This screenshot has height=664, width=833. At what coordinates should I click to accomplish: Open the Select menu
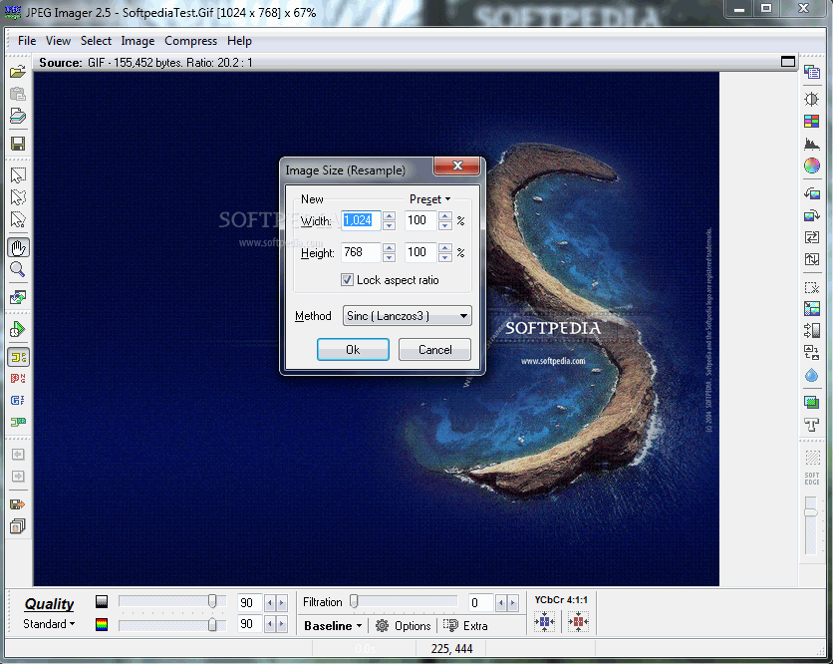click(97, 41)
